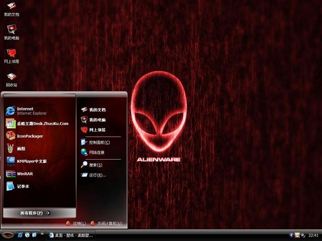
Task: Click 搜索 magnifier icon
Action: pos(84,165)
